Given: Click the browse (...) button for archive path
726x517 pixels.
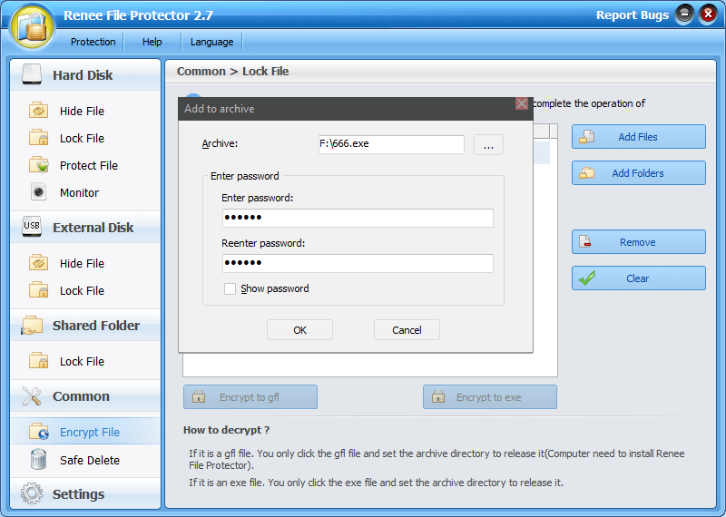Looking at the screenshot, I should [x=488, y=145].
